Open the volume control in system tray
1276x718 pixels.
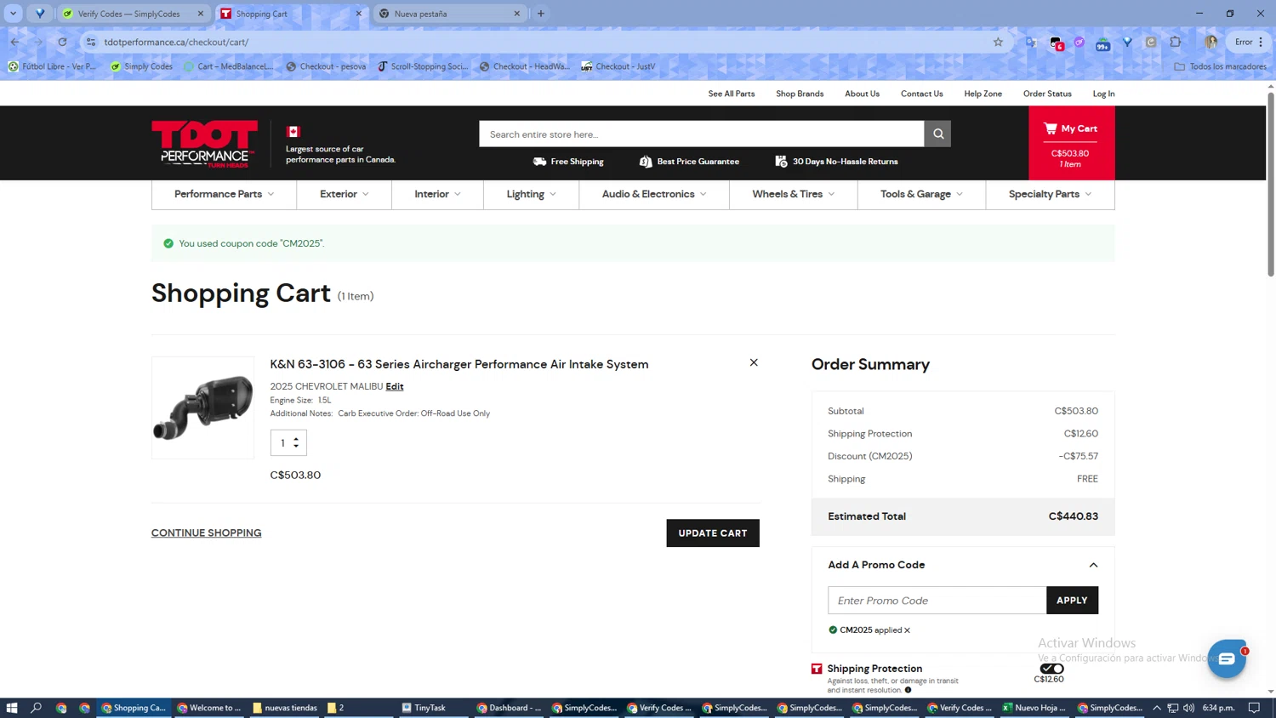click(1188, 708)
